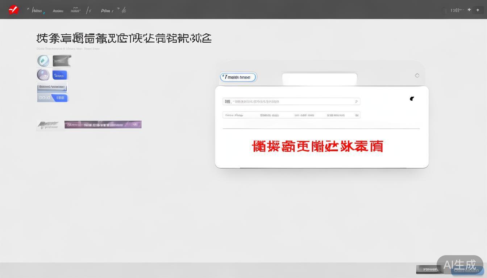Toggle the pen icon at the right of the nav menu

(124, 10)
